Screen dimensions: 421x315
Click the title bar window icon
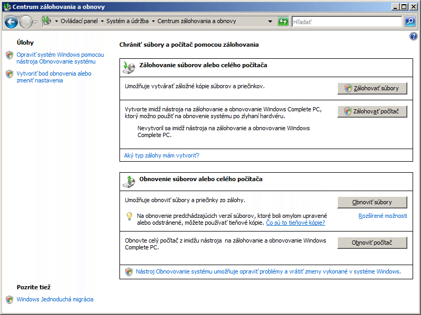point(7,6)
